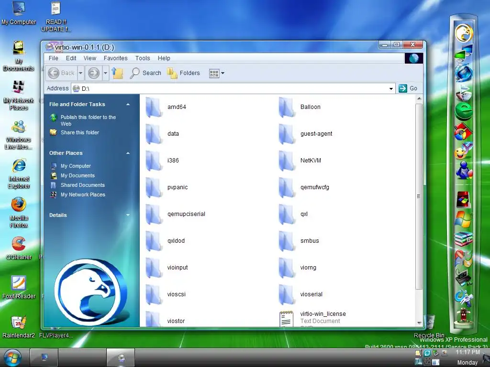This screenshot has width=490, height=367.
Task: Select Foxit Reader desktop icon
Action: 19,287
